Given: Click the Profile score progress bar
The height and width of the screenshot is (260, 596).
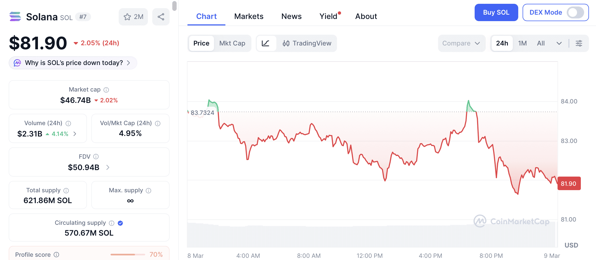Looking at the screenshot, I should 128,255.
